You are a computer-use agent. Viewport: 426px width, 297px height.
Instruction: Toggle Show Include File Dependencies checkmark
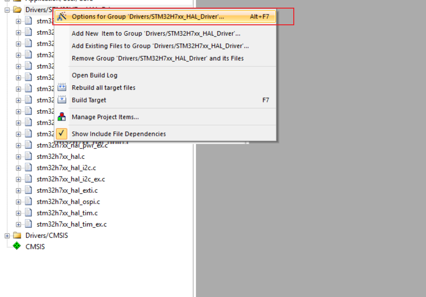pyautogui.click(x=62, y=134)
